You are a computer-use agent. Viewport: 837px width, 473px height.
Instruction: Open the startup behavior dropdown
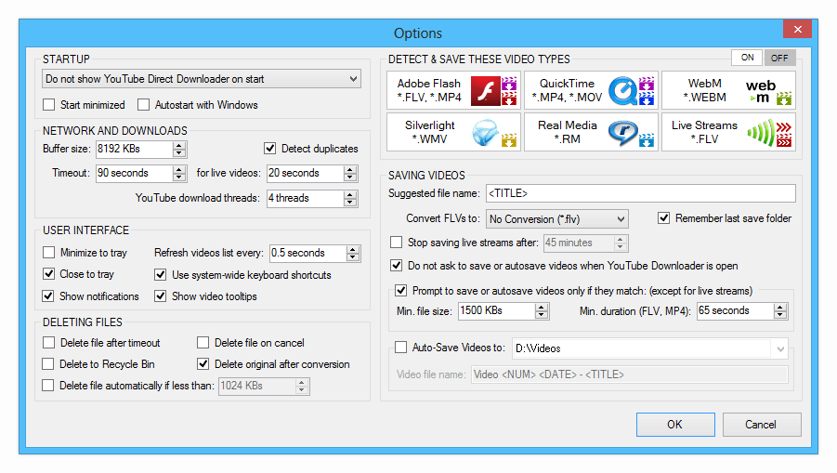pyautogui.click(x=352, y=80)
